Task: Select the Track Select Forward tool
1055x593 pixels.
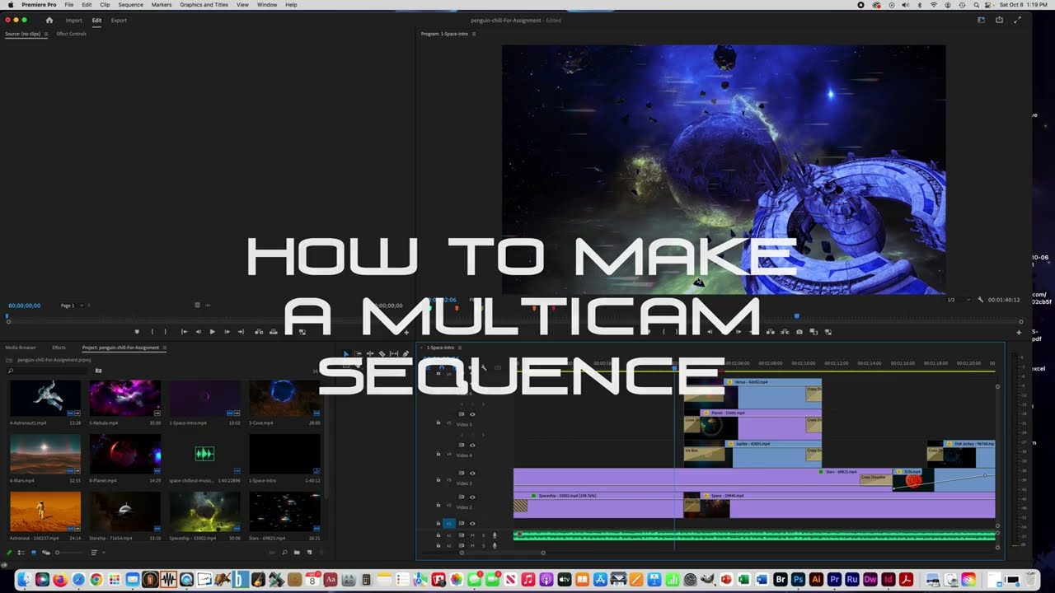Action: pyautogui.click(x=358, y=353)
